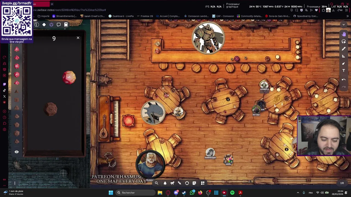Open the diamond extension icon
The height and width of the screenshot is (197, 351).
click(x=44, y=25)
